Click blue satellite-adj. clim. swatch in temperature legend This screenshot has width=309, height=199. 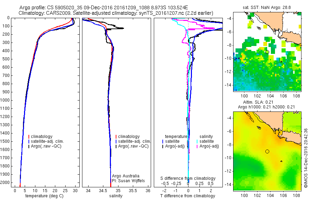pyautogui.click(x=29, y=141)
